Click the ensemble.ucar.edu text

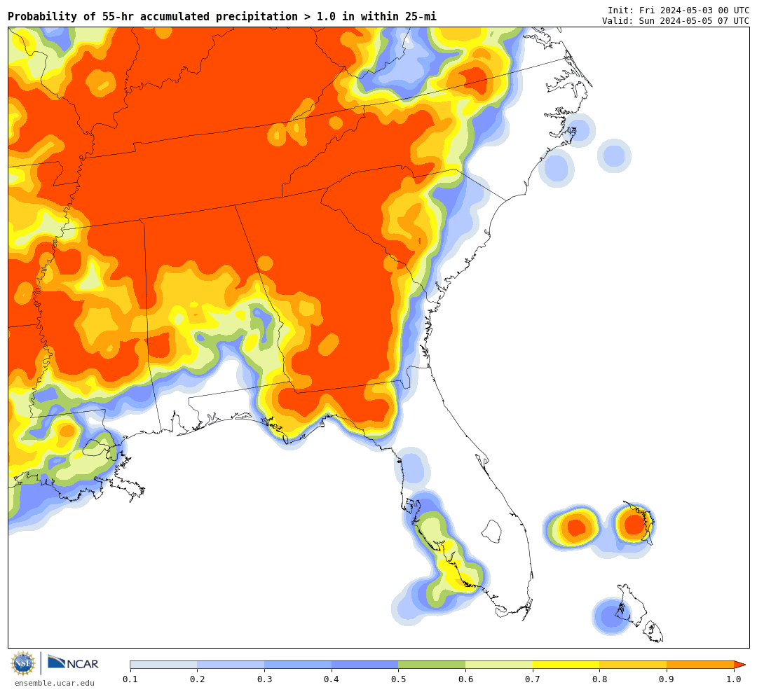pyautogui.click(x=55, y=683)
